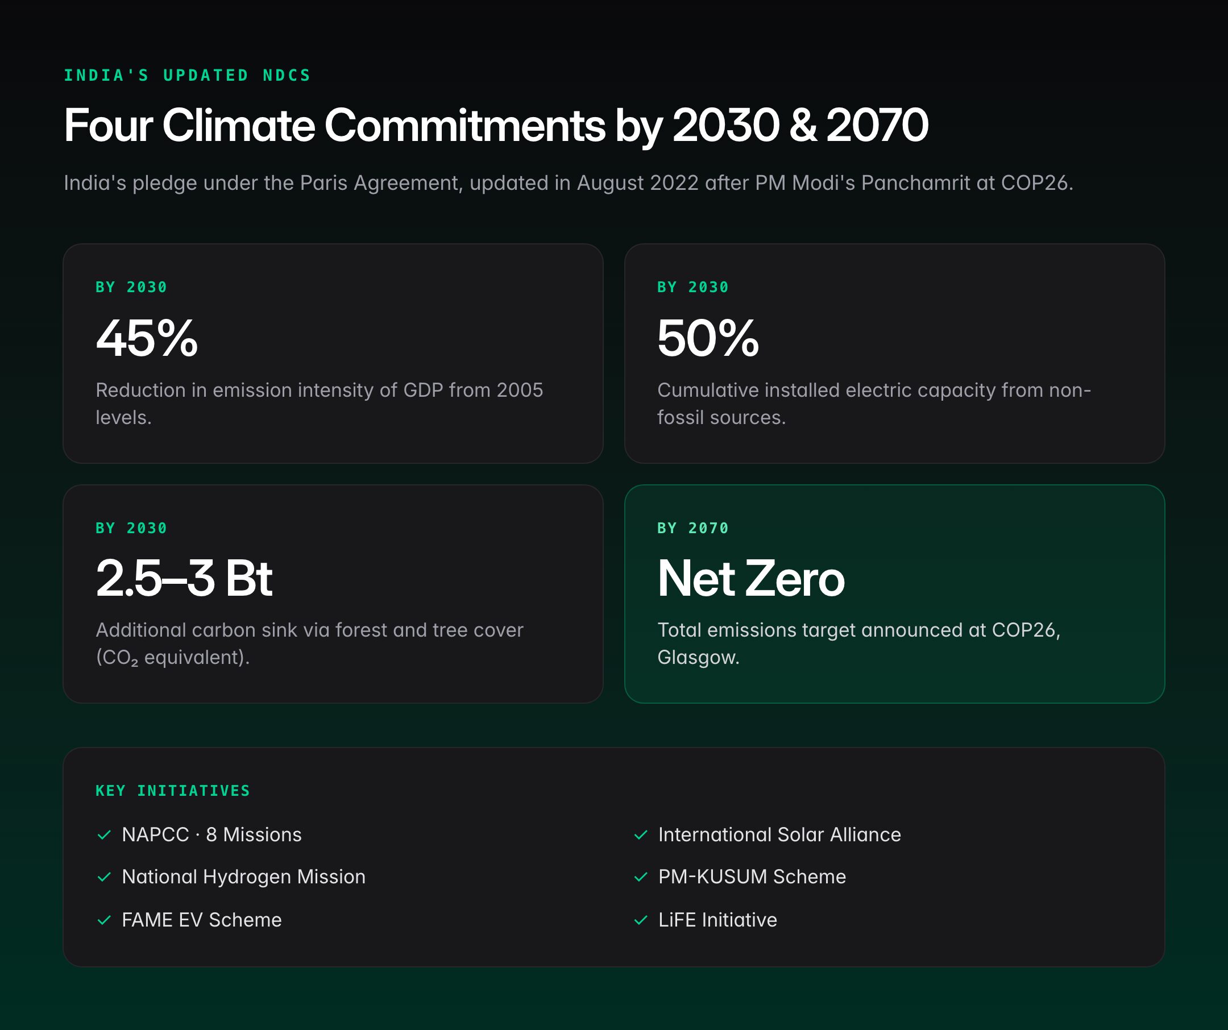Click the checkmark icon beside International Solar Alliance
1228x1030 pixels.
(x=641, y=835)
